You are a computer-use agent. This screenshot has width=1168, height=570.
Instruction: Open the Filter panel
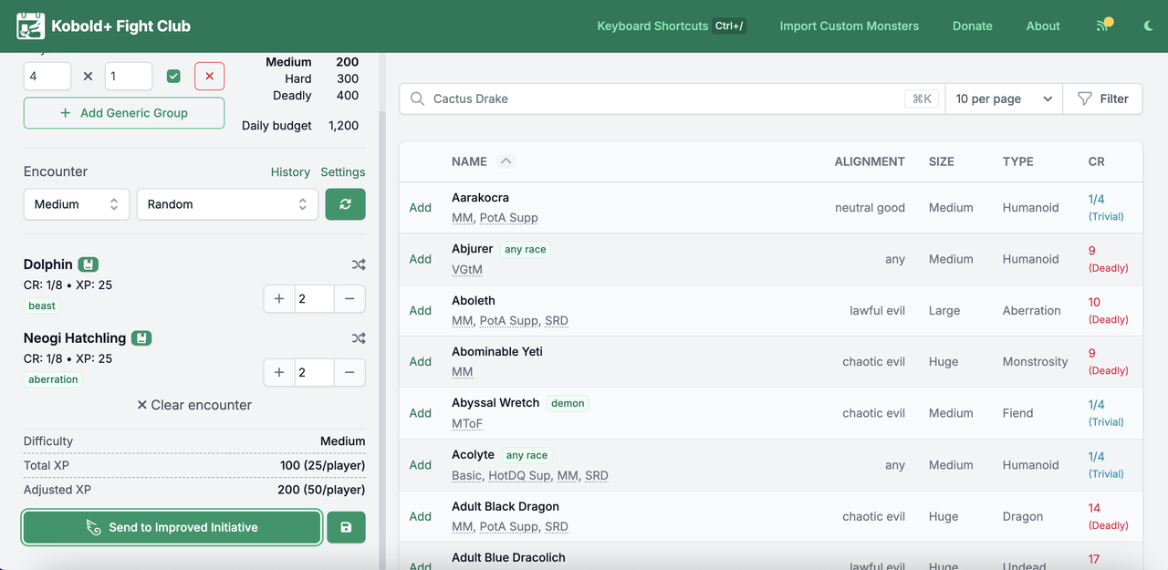point(1103,98)
